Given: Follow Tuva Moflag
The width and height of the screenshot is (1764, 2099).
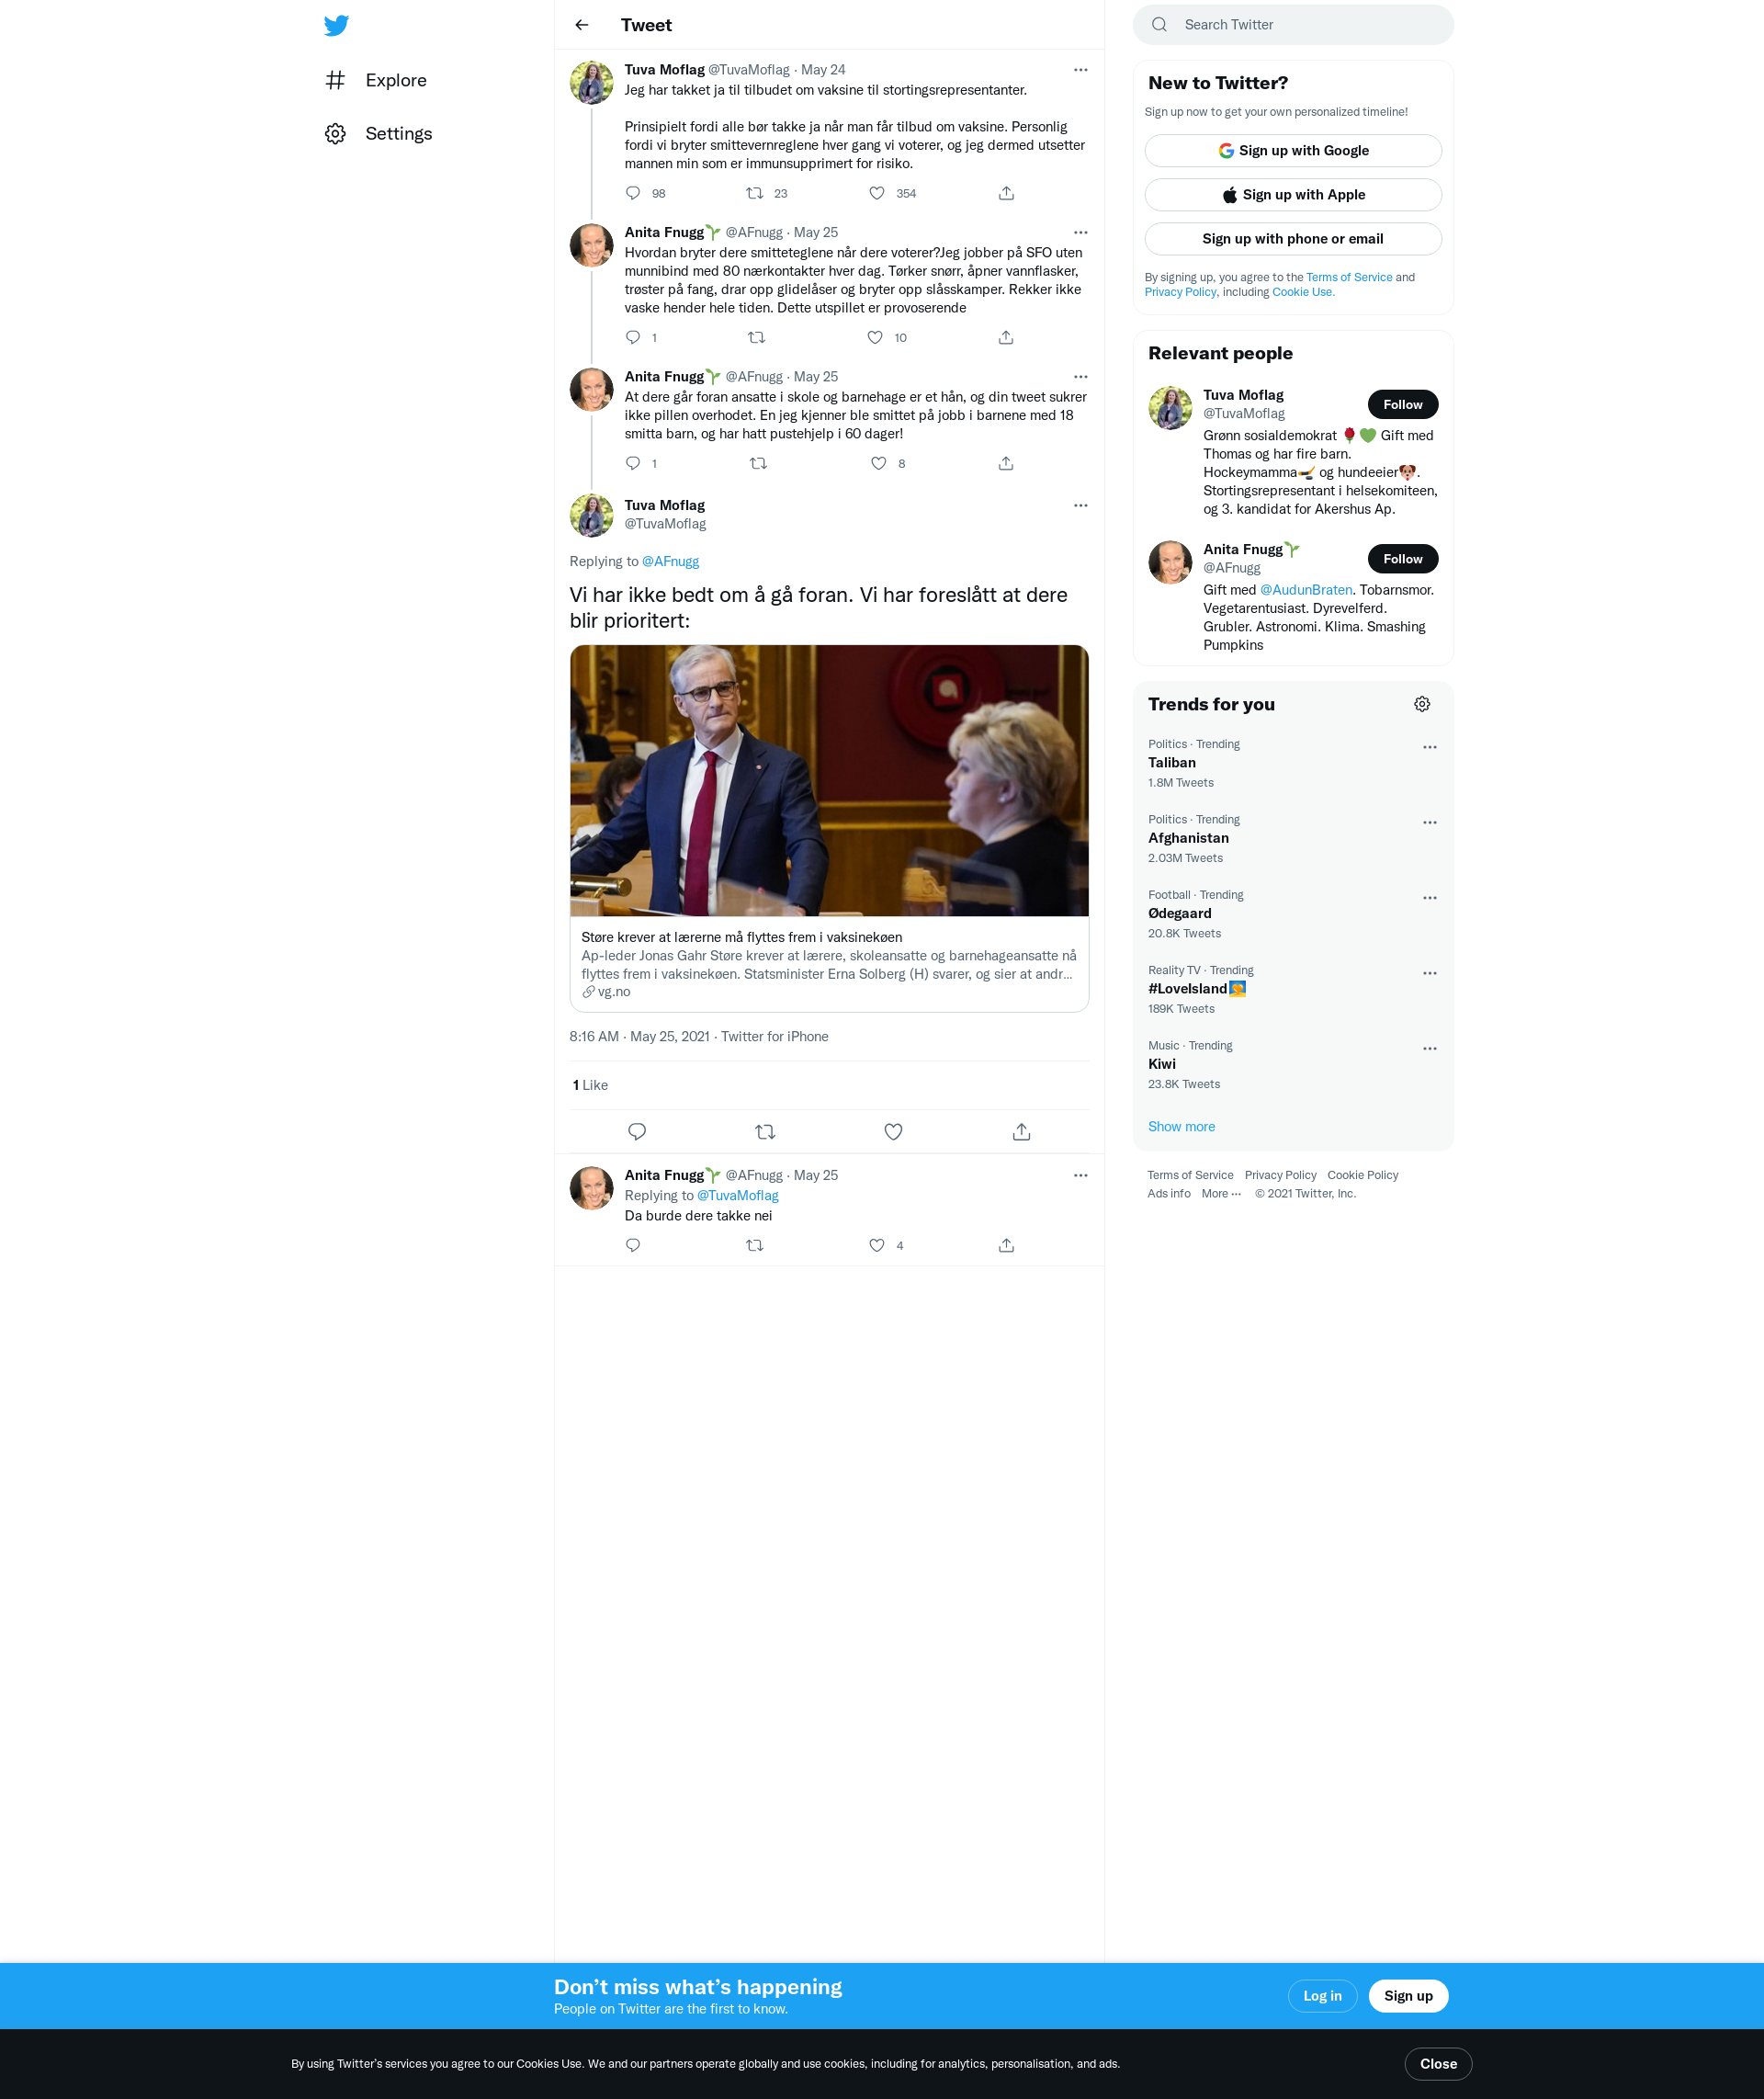Looking at the screenshot, I should [1402, 404].
